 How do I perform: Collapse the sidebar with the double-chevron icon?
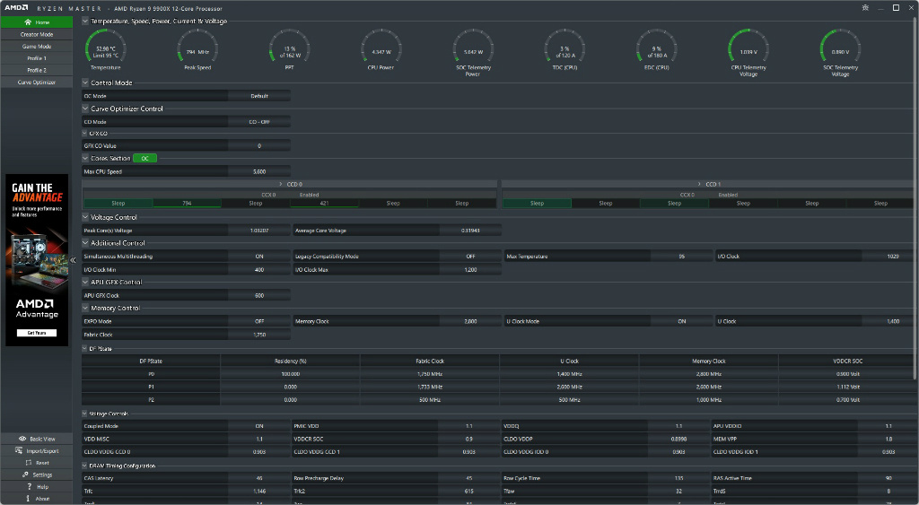coord(74,260)
